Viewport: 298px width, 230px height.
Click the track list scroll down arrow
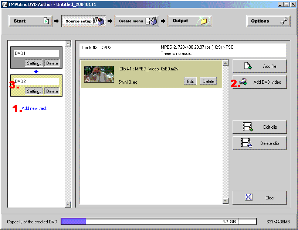pos(68,205)
